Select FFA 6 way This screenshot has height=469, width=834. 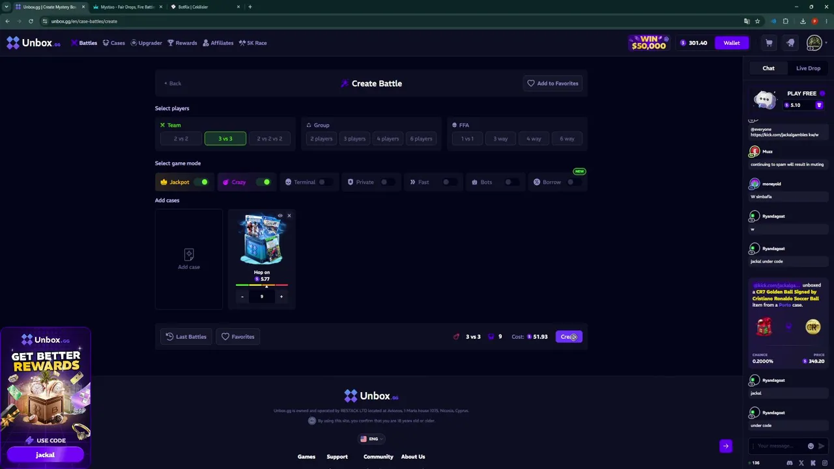click(567, 139)
